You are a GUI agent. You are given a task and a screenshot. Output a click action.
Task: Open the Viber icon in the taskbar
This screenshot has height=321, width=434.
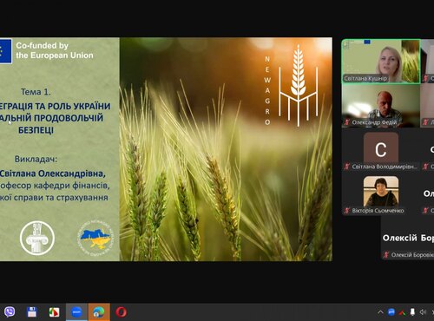pos(10,312)
